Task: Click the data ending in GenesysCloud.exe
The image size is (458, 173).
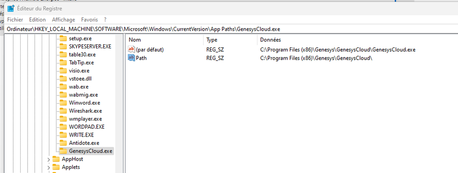Action: click(x=338, y=50)
